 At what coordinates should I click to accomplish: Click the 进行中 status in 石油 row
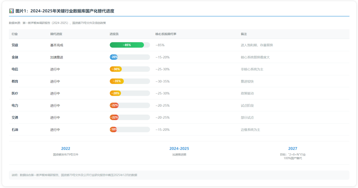tap(55, 130)
